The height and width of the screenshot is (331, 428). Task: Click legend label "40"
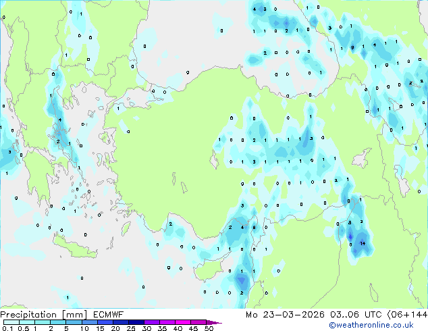(x=178, y=328)
